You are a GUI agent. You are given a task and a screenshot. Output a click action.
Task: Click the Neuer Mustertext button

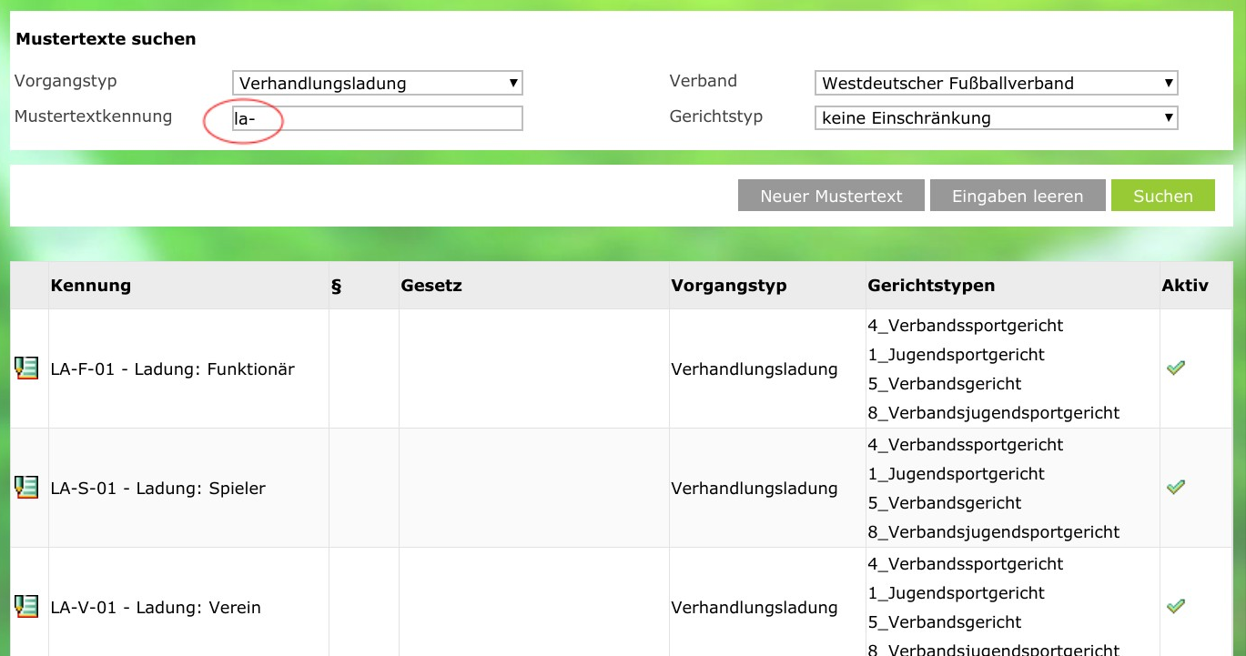pos(831,196)
